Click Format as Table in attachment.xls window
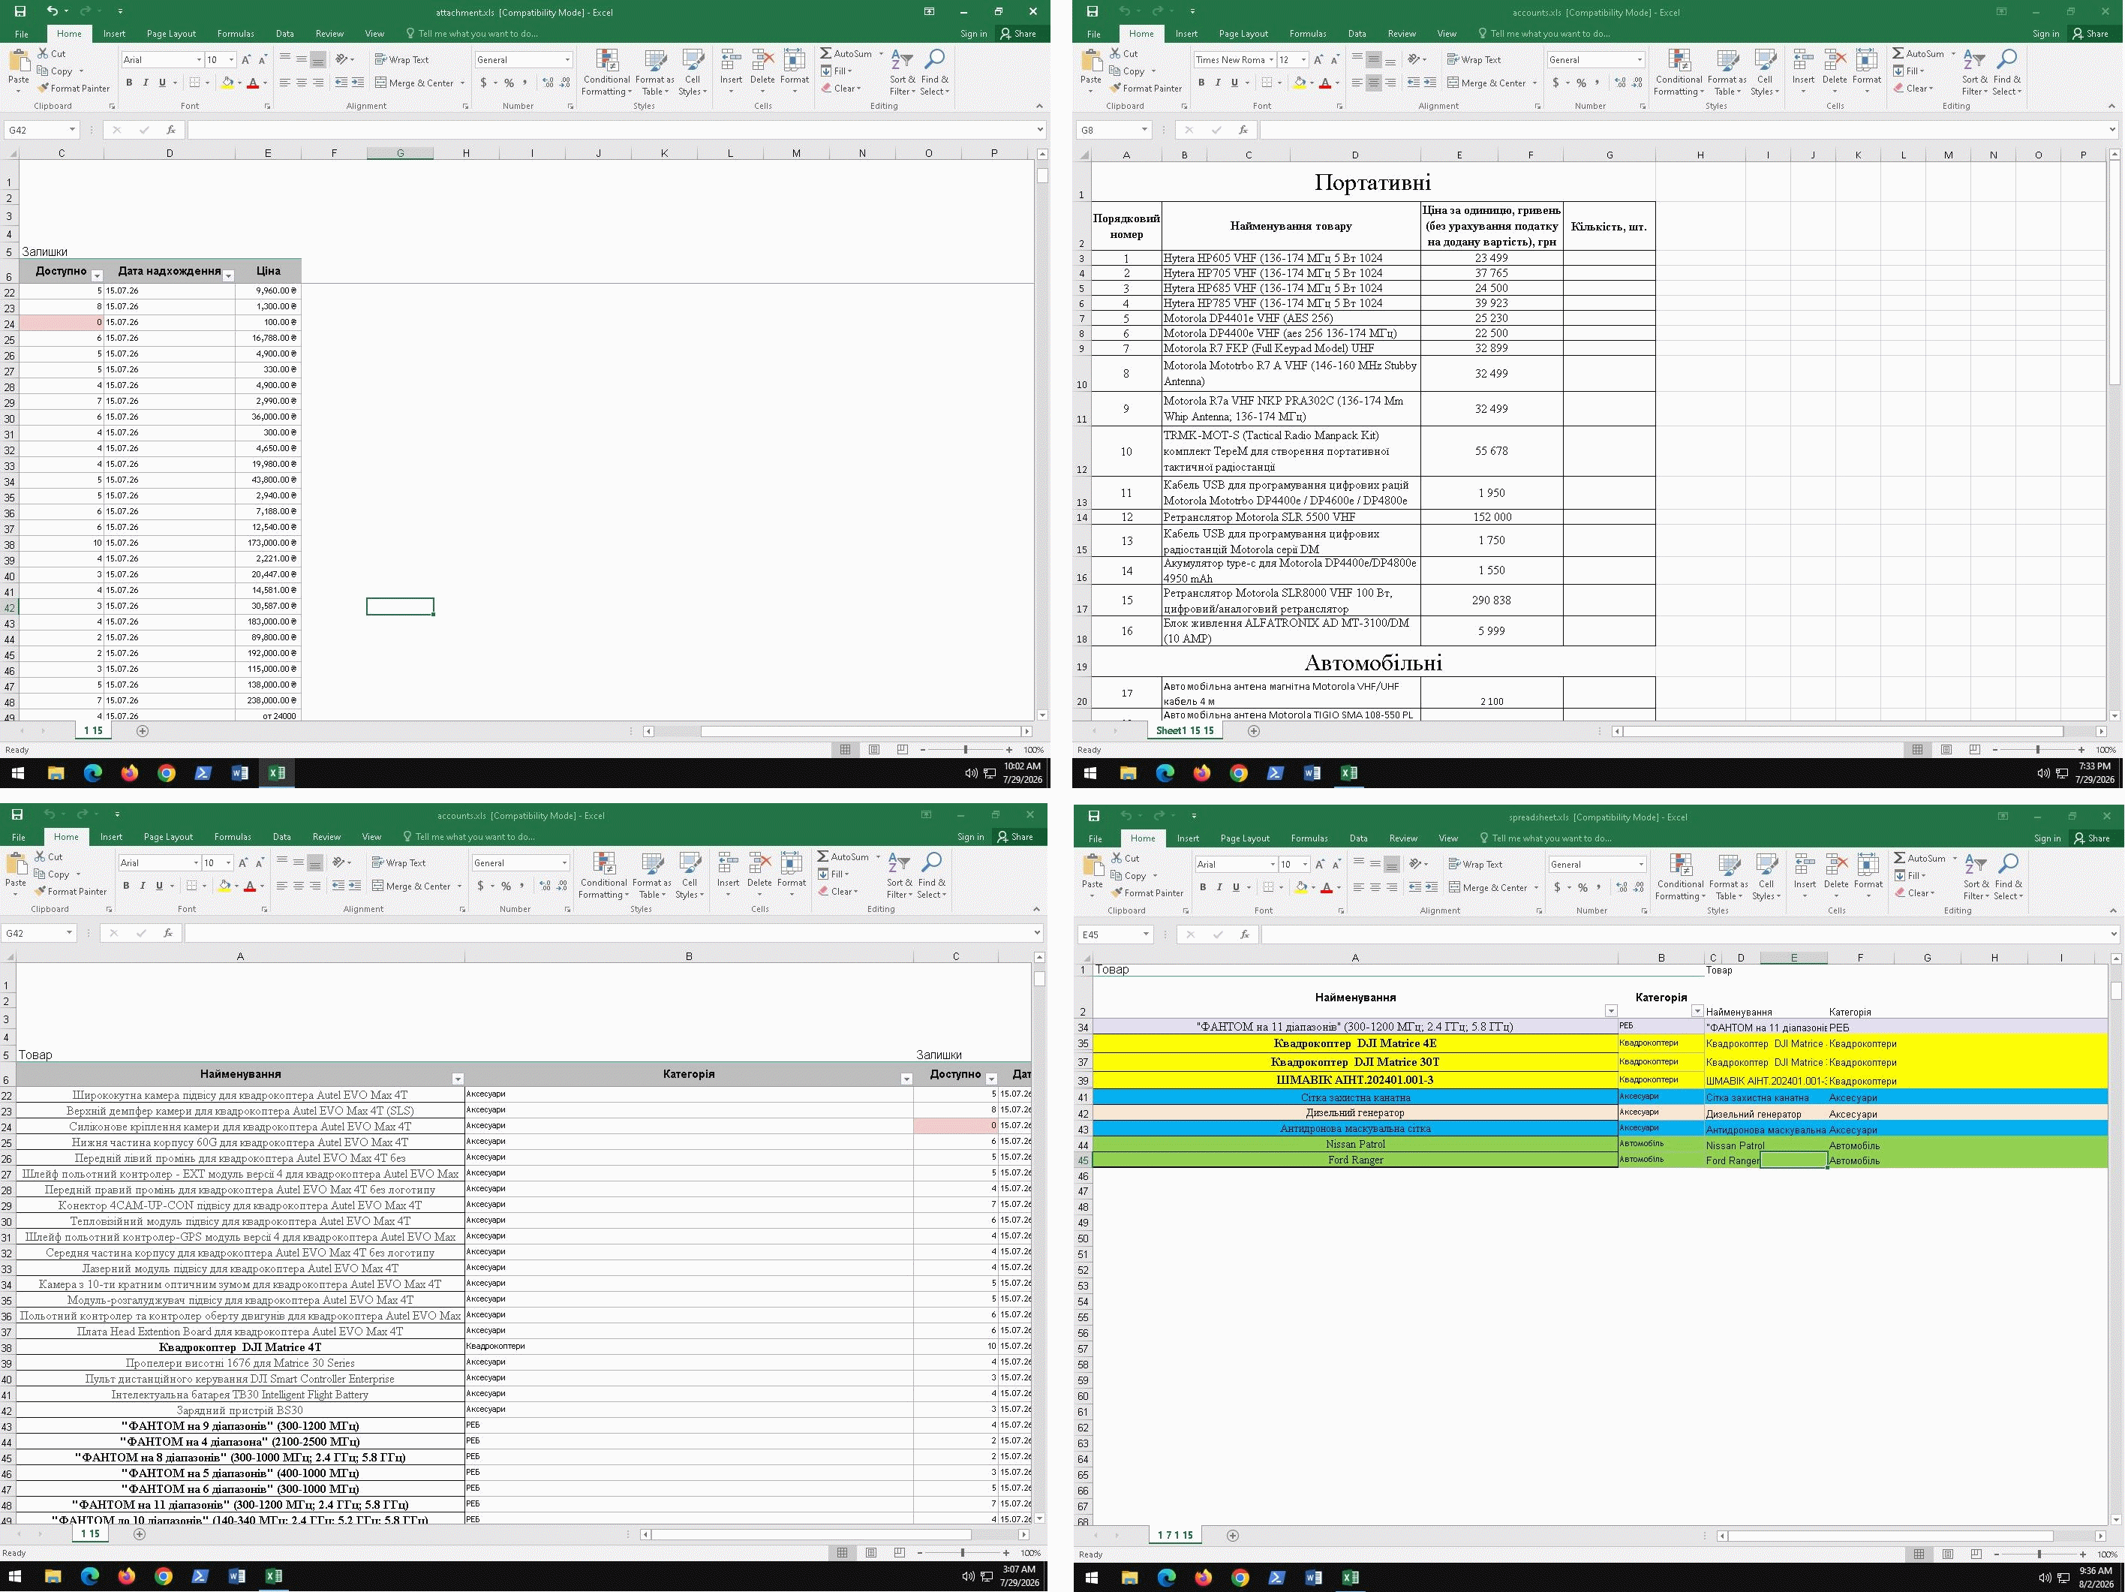Viewport: 2125px width, 1592px height. coord(655,72)
